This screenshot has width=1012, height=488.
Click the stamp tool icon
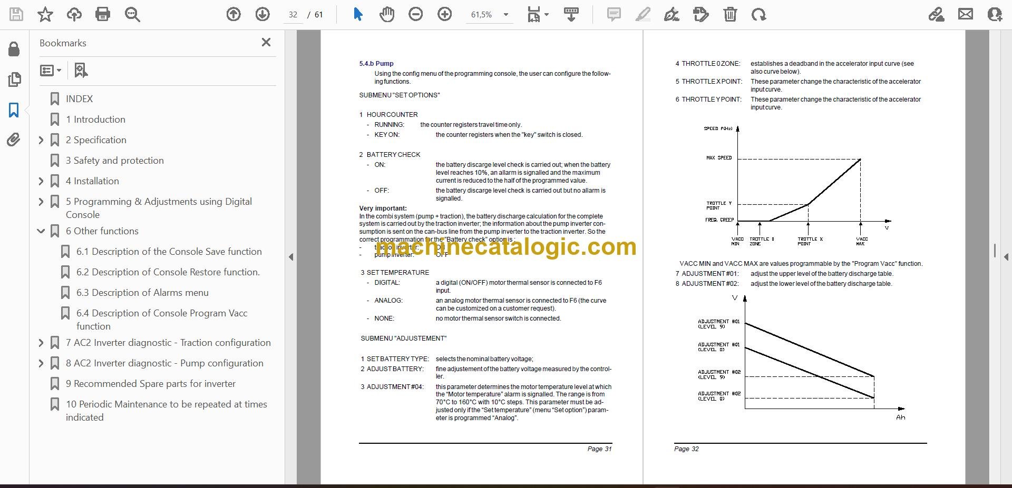700,14
